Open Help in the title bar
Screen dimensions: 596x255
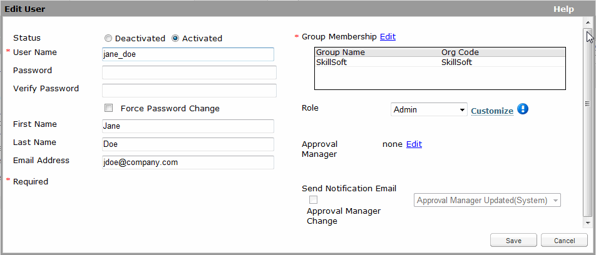click(563, 9)
